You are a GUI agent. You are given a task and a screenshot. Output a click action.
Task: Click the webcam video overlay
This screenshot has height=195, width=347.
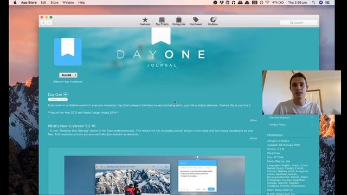click(x=301, y=93)
